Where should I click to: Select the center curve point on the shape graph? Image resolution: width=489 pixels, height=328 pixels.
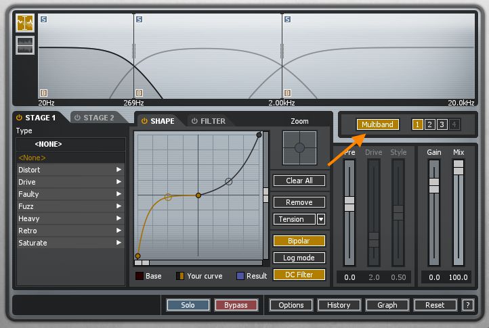198,195
